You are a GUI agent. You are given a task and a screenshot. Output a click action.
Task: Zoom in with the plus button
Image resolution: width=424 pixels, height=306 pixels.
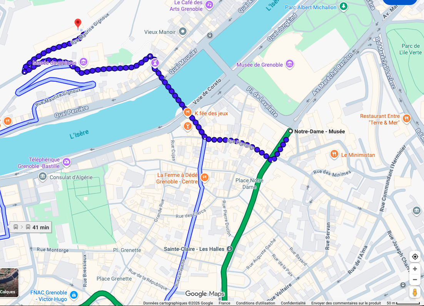(415, 269)
